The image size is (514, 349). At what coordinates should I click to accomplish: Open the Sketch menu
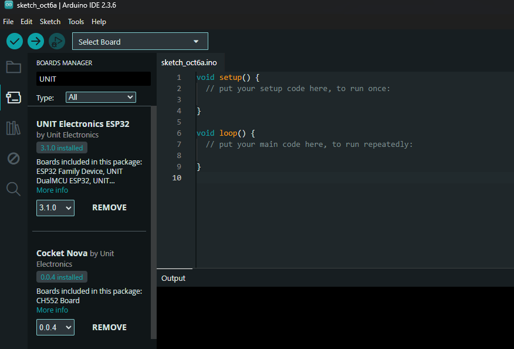tap(50, 22)
